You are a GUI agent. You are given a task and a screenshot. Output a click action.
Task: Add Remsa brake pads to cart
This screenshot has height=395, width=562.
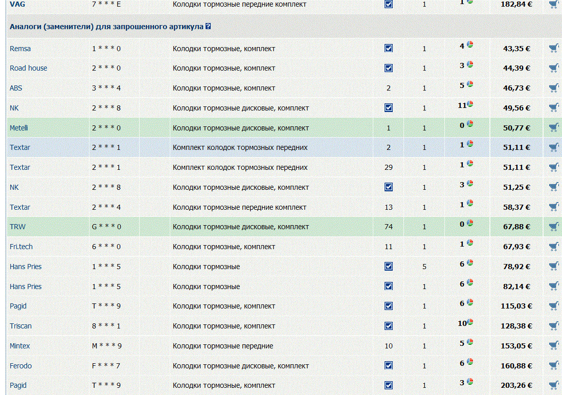tap(553, 49)
